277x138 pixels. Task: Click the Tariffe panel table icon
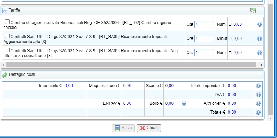(5, 11)
